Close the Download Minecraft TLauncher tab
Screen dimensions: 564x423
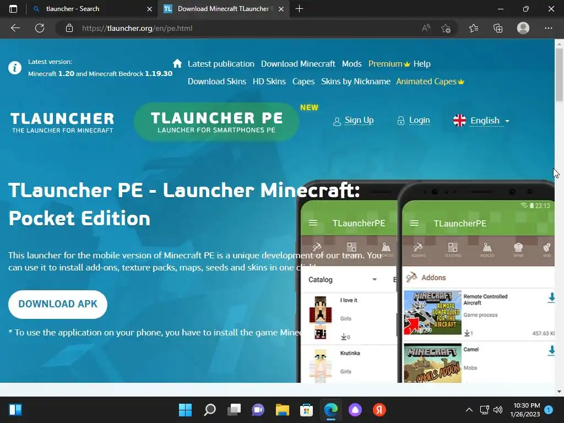(281, 9)
